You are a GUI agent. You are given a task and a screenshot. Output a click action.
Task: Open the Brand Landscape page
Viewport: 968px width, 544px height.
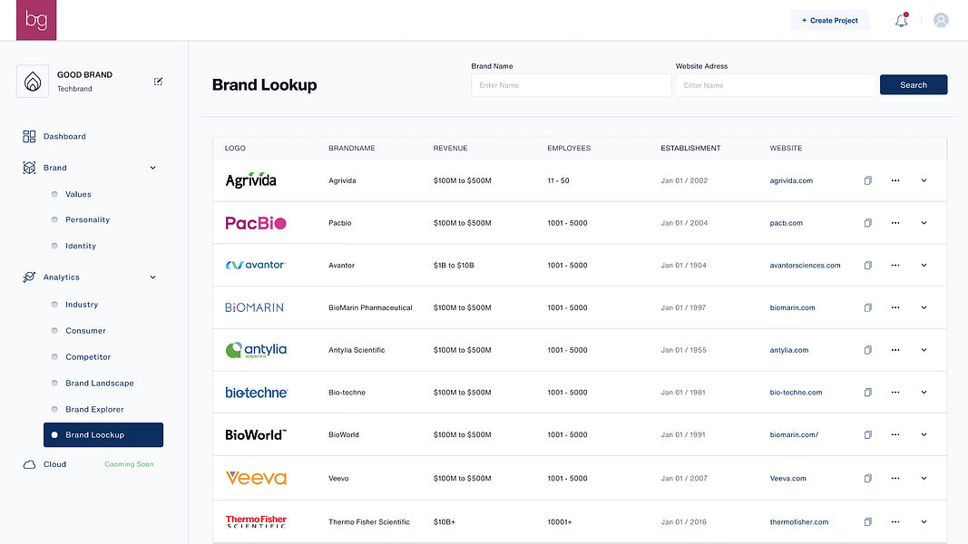pyautogui.click(x=100, y=383)
